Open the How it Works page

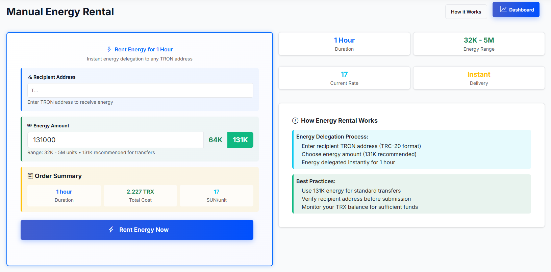(466, 12)
